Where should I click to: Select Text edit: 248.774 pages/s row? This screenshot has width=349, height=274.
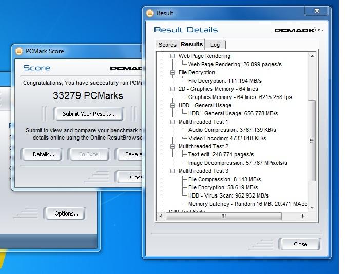coord(221,154)
